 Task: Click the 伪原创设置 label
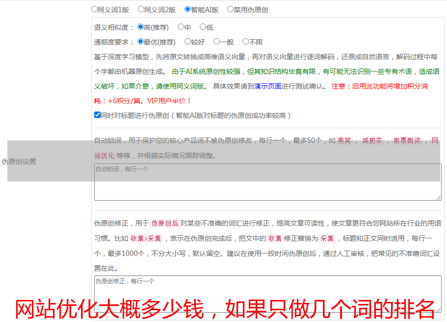coord(19,161)
